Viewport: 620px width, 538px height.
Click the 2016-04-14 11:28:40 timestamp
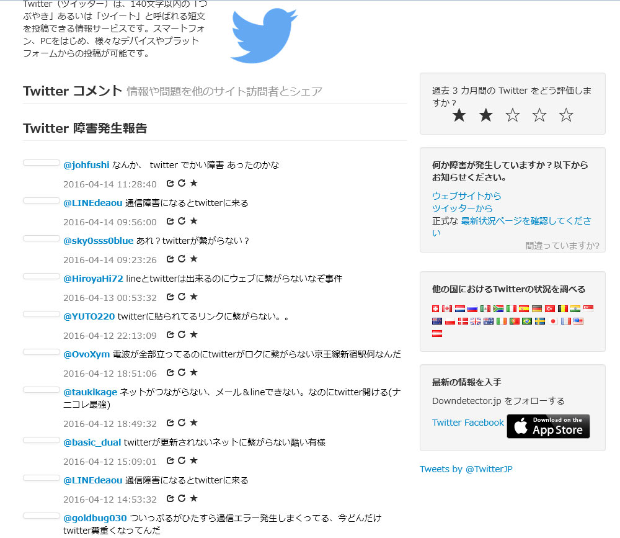(110, 184)
